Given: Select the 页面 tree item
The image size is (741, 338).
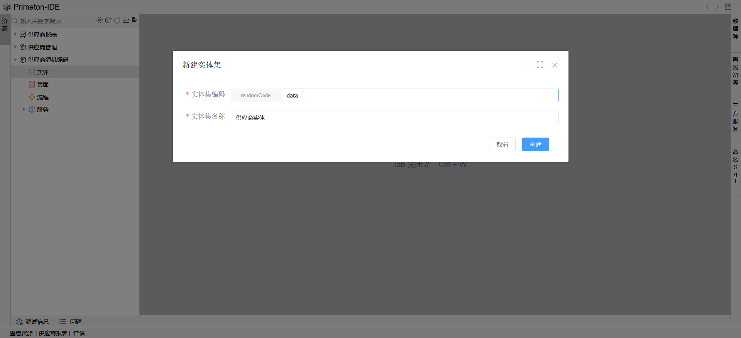Looking at the screenshot, I should tap(43, 85).
